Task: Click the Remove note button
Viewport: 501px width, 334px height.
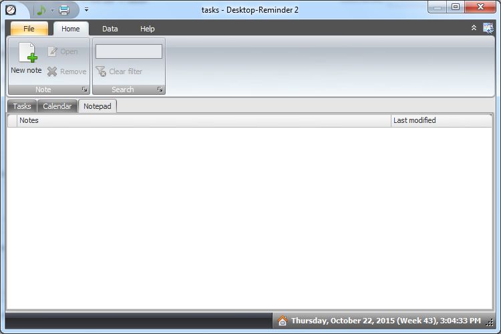Action: point(67,71)
